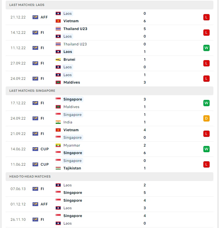Image resolution: width=219 pixels, height=228 pixels.
Task: Select the Head-to-Head Matches section header
Action: (x=109, y=177)
